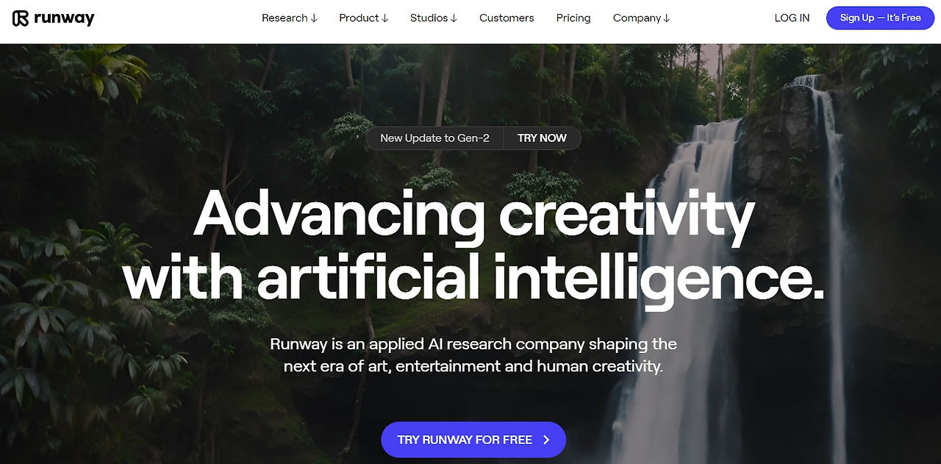Screen dimensions: 941x464
Task: Open the Studios navigation item
Action: (429, 18)
